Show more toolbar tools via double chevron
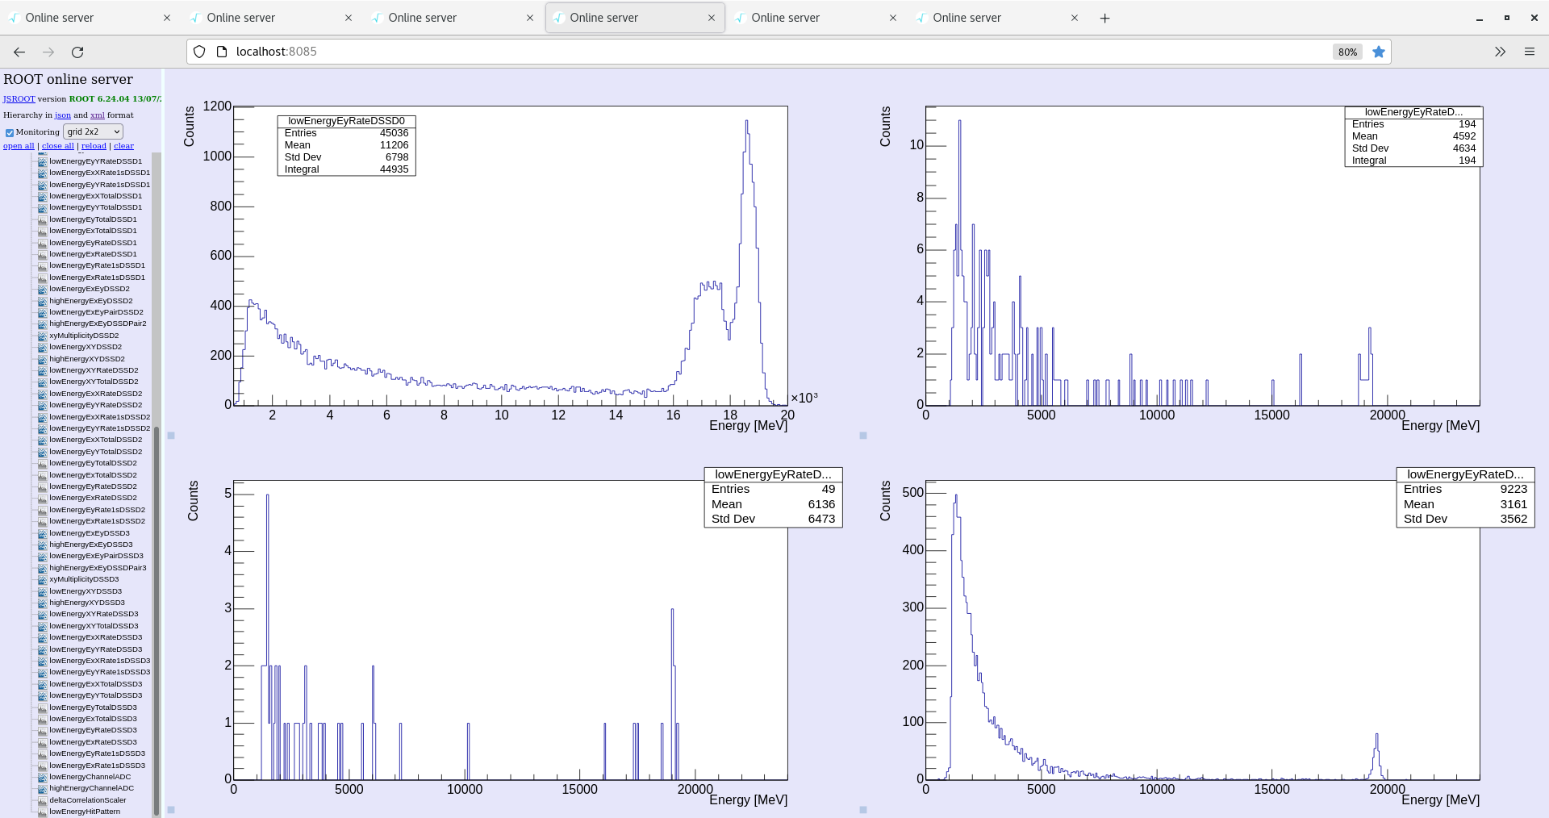Image resolution: width=1549 pixels, height=818 pixels. coord(1500,52)
